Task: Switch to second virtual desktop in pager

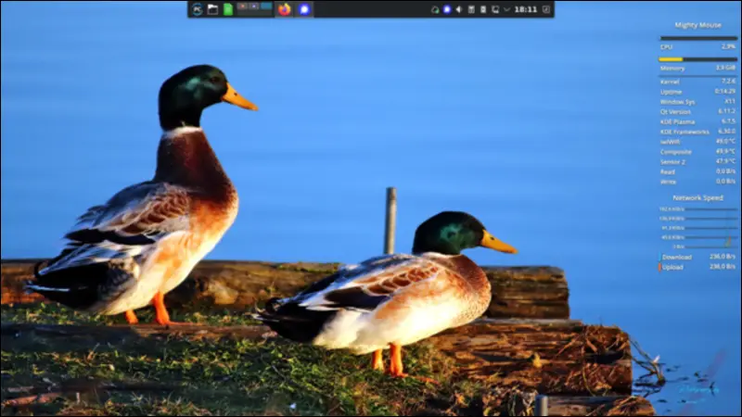Action: [x=254, y=6]
